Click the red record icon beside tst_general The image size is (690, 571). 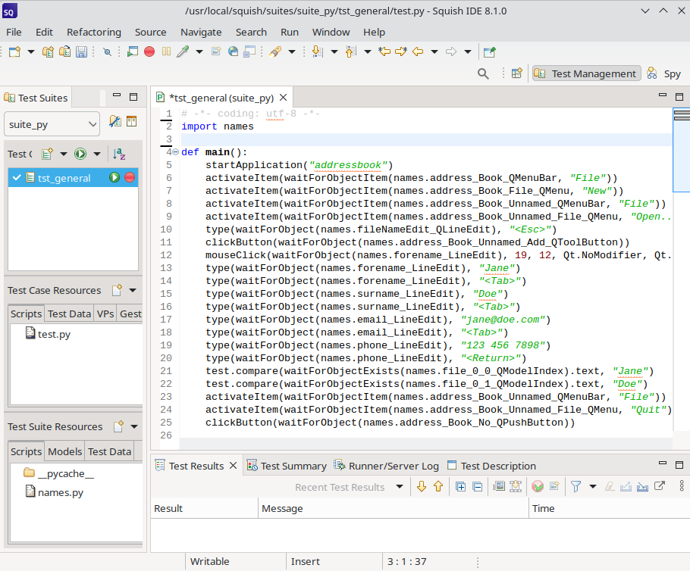coord(130,177)
